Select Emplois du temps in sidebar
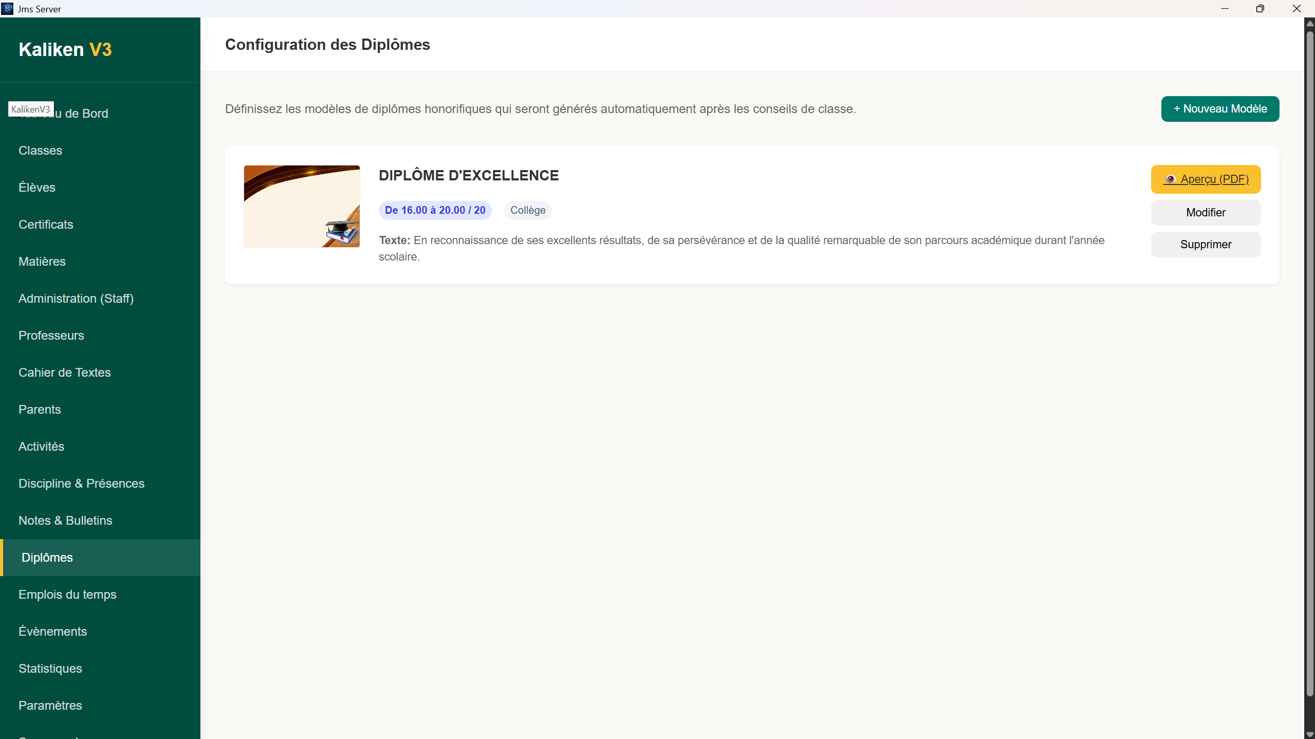1315x739 pixels. click(x=67, y=595)
